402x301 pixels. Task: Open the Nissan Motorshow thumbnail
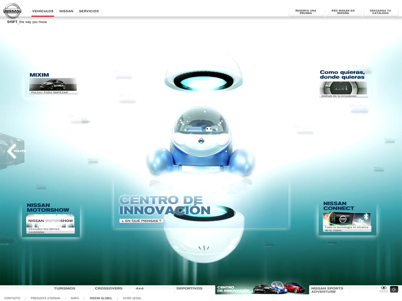[x=51, y=221]
